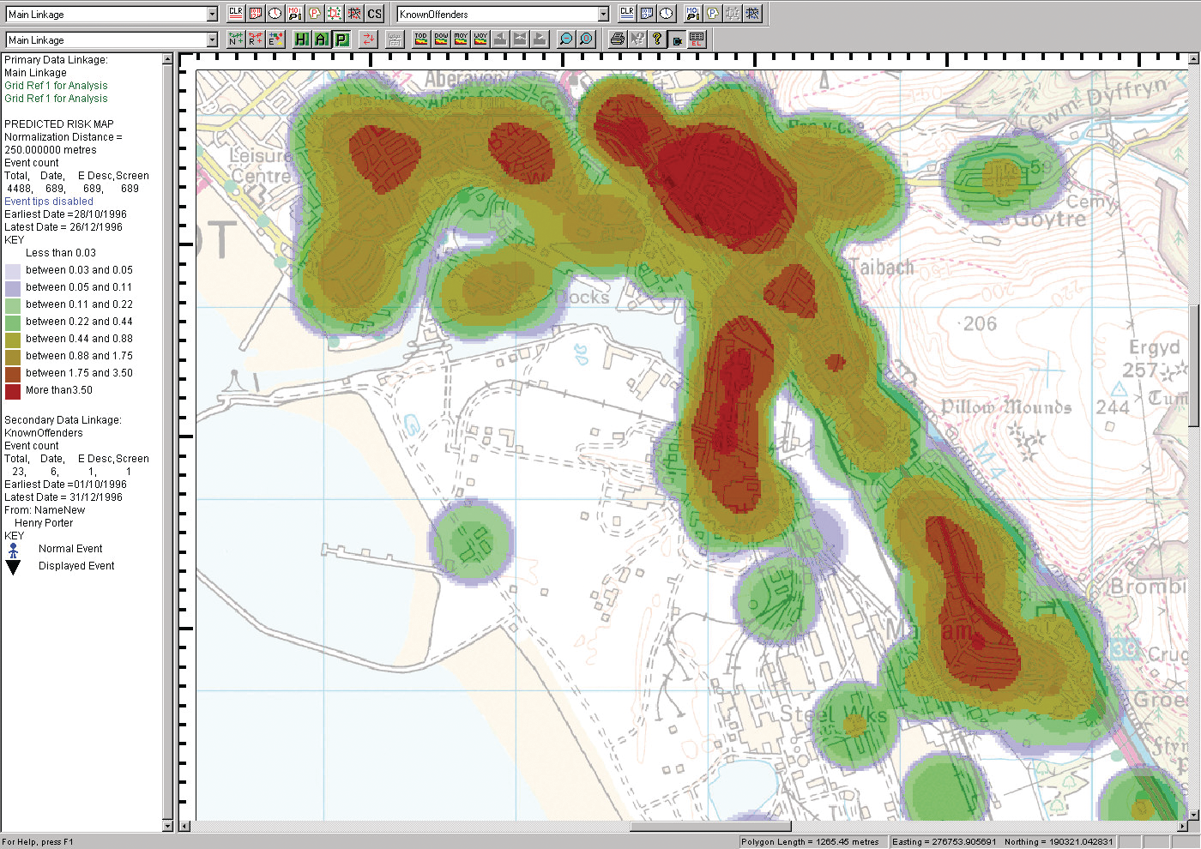Viewport: 1201px width, 849px height.
Task: Open the DOW day-of-week chart
Action: tap(441, 39)
